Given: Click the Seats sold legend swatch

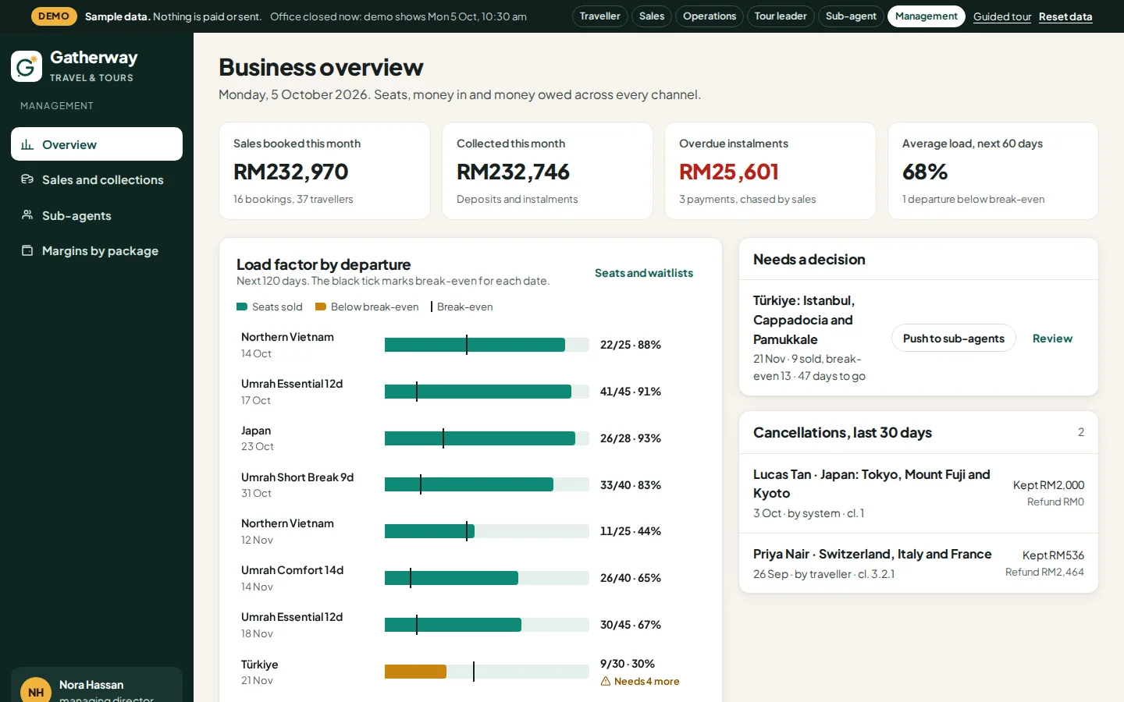Looking at the screenshot, I should coord(242,307).
